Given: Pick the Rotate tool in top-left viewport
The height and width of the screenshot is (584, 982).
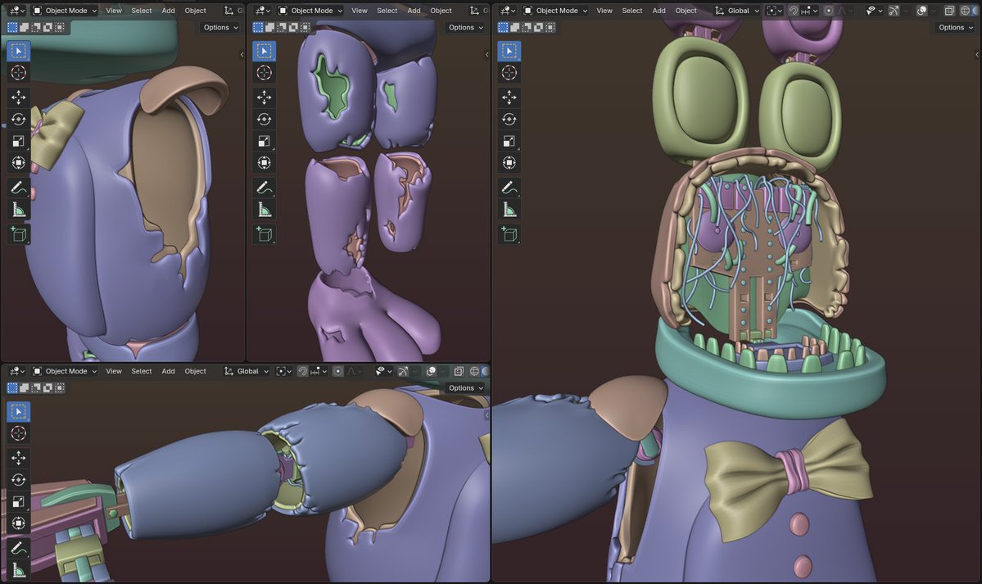Looking at the screenshot, I should (x=18, y=119).
